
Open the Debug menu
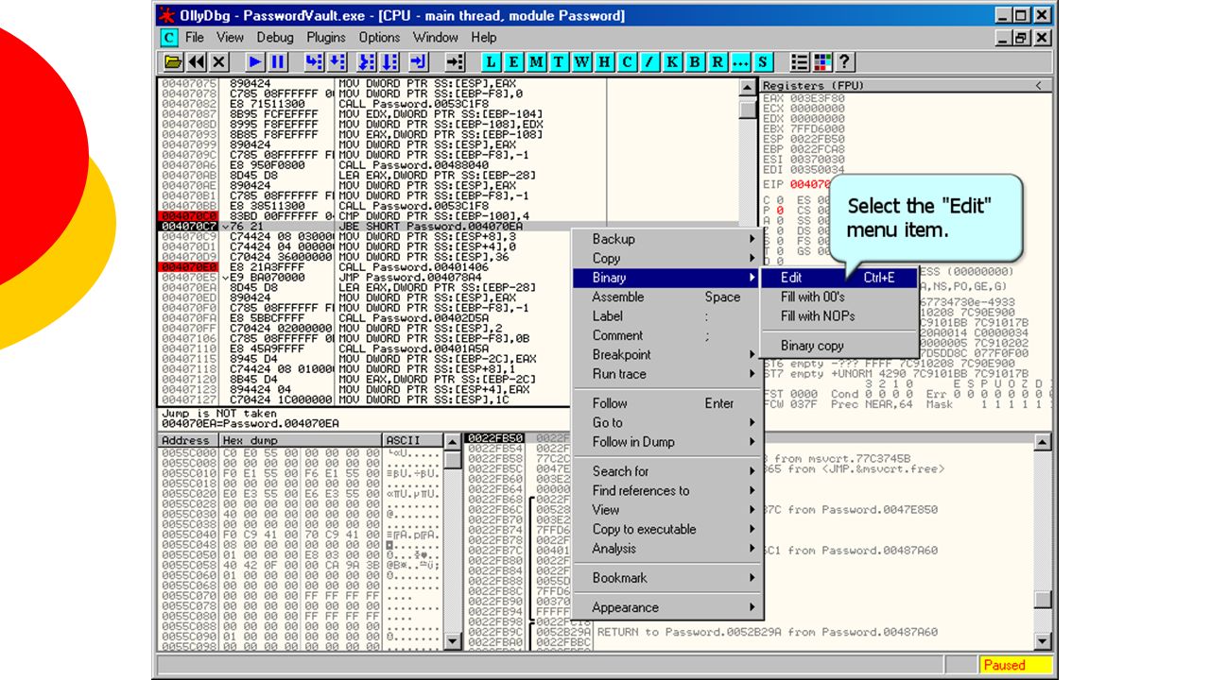tap(275, 38)
